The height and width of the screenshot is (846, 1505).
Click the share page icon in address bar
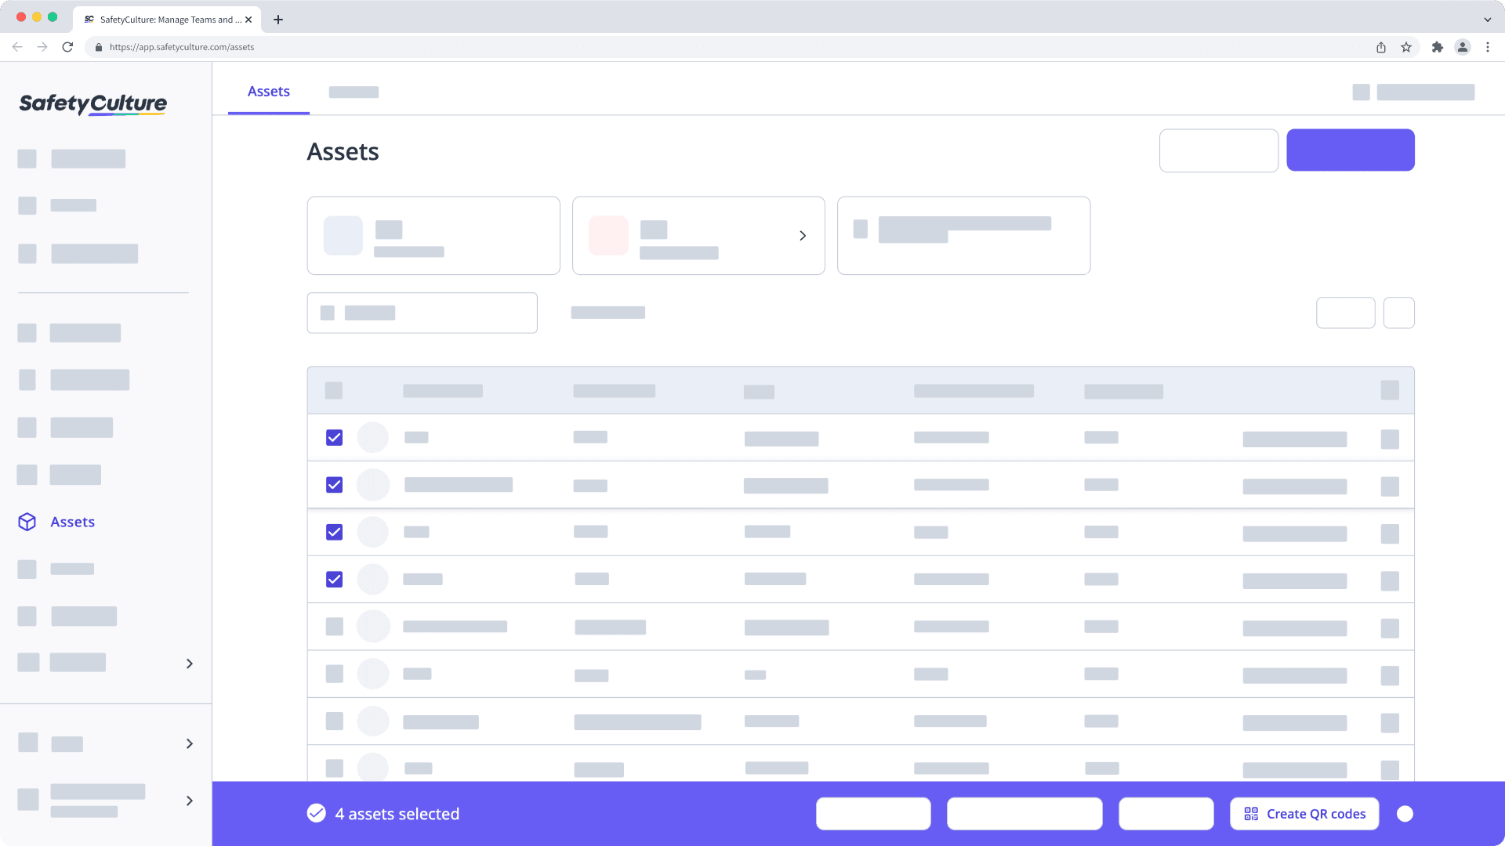[1381, 47]
